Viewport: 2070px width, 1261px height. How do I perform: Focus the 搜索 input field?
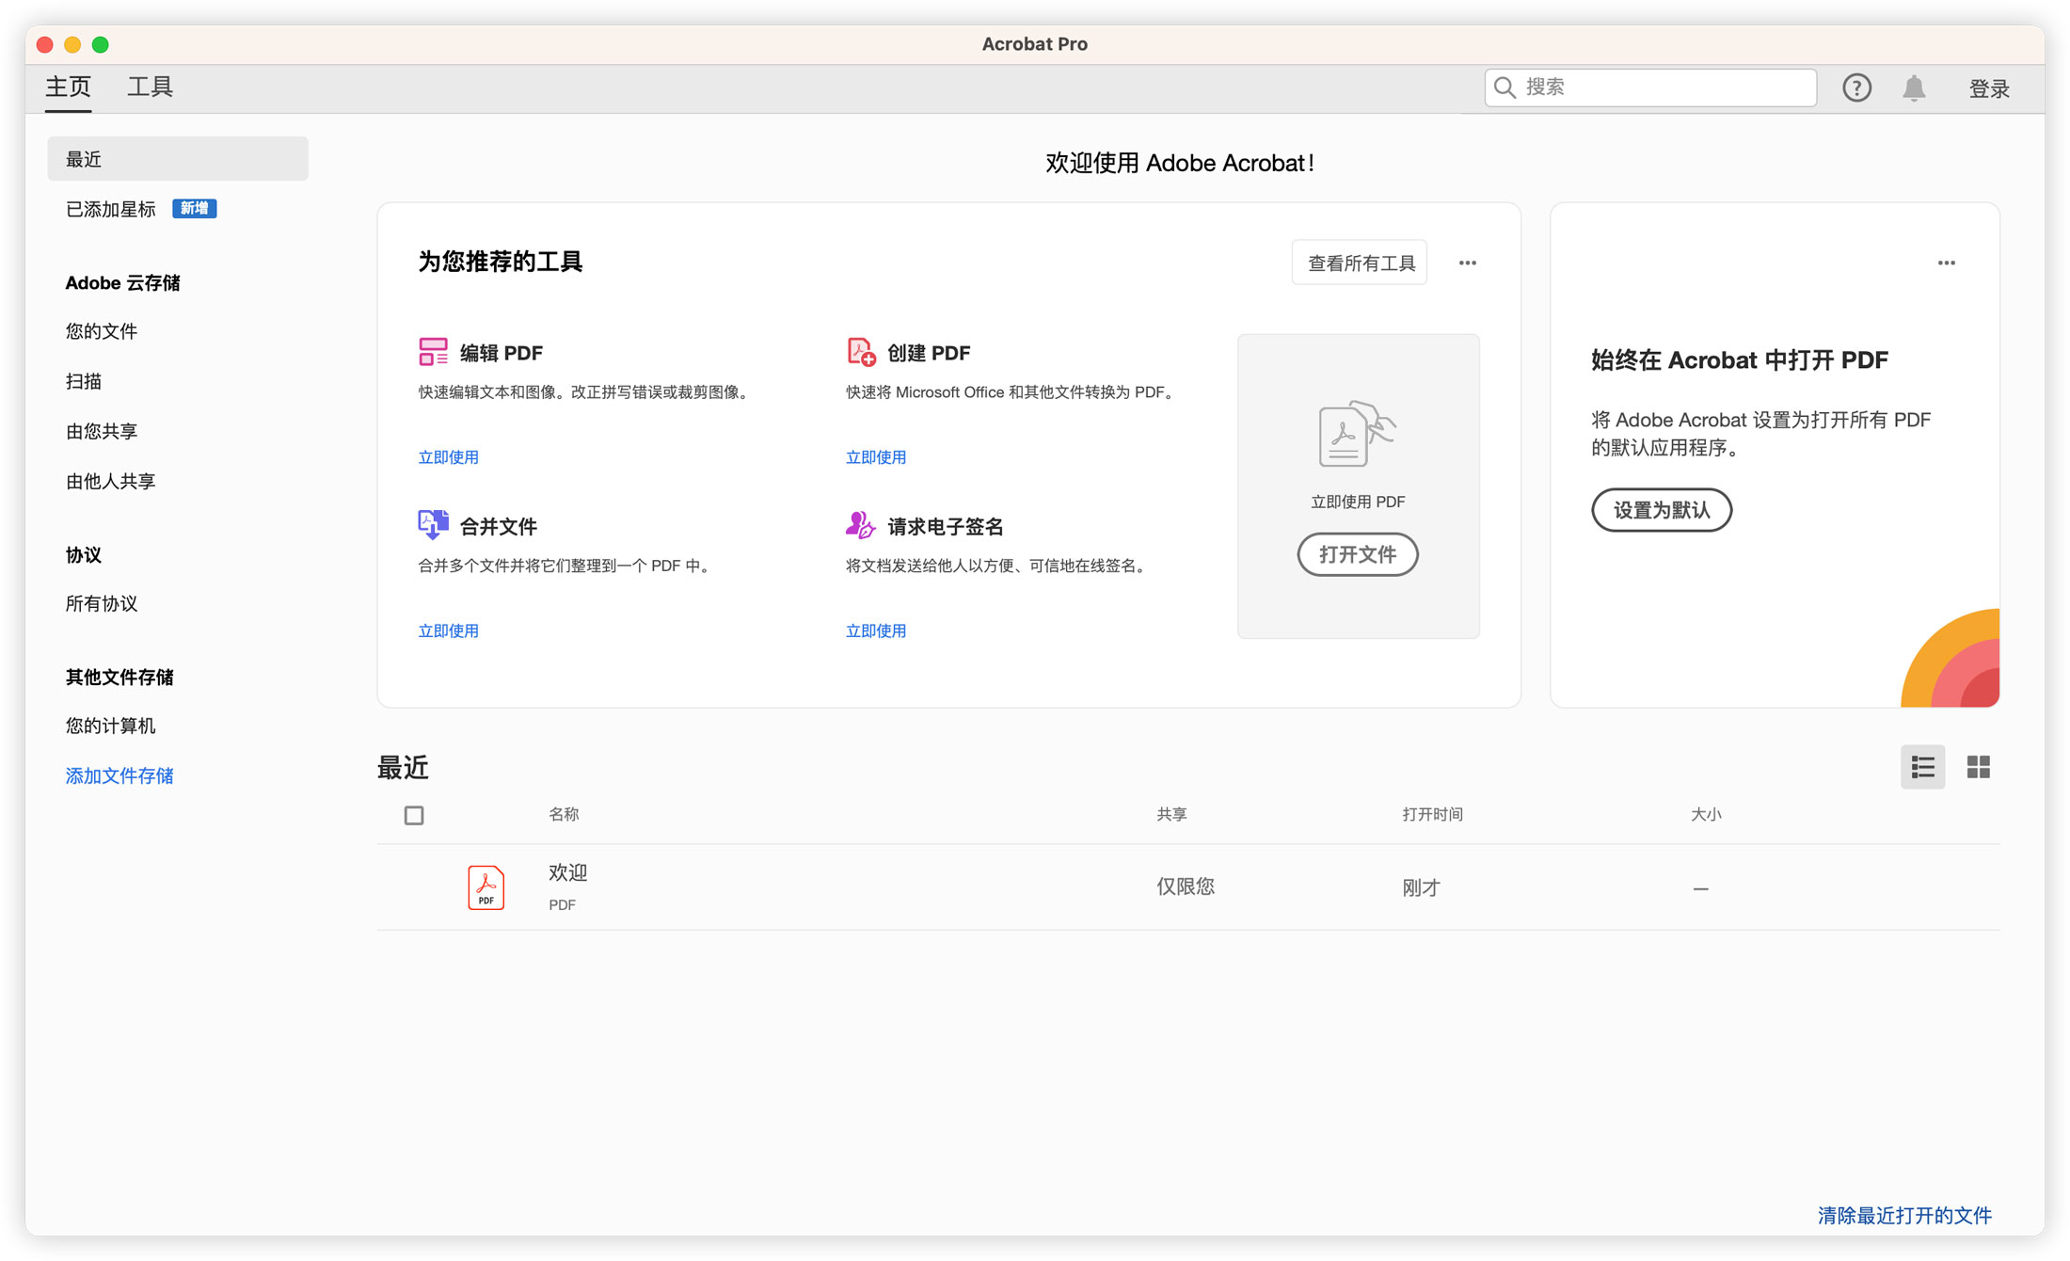coord(1650,88)
